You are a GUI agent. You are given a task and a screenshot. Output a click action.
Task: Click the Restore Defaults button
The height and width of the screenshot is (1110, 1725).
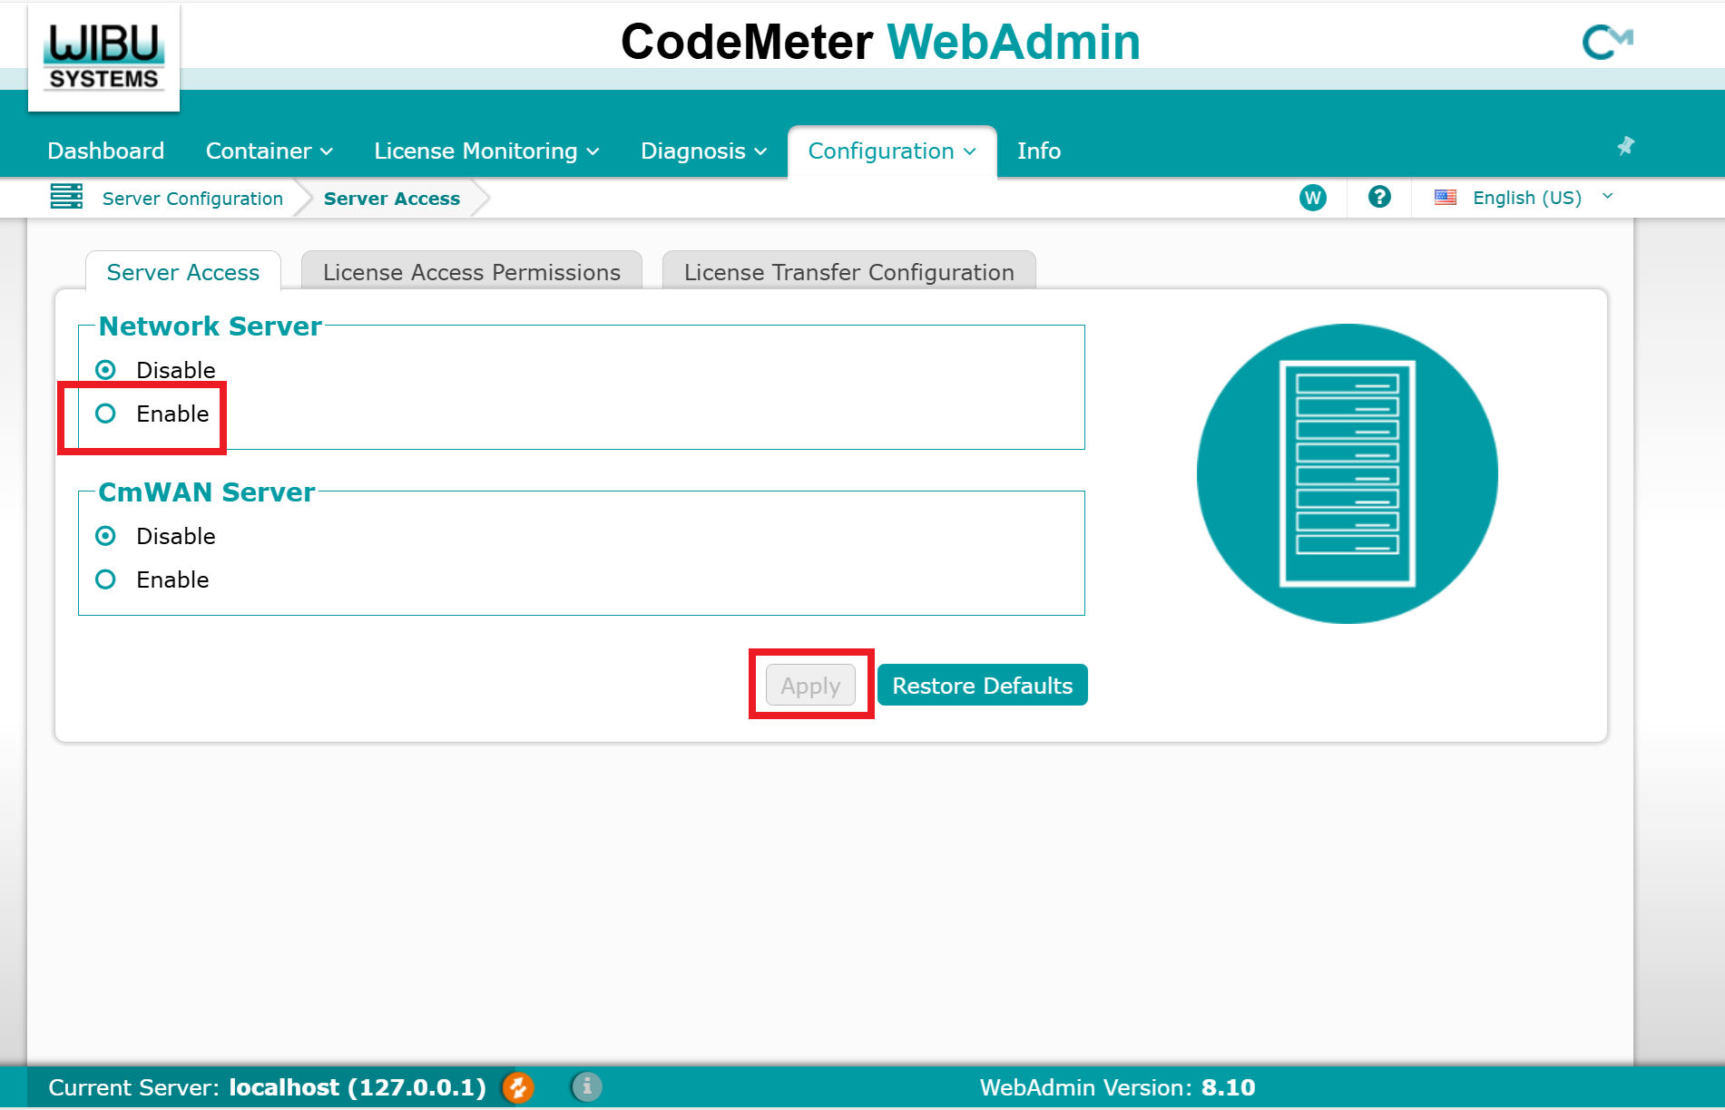click(982, 686)
